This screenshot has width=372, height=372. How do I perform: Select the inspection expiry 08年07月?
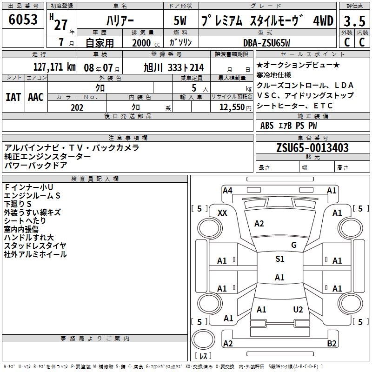(x=102, y=68)
